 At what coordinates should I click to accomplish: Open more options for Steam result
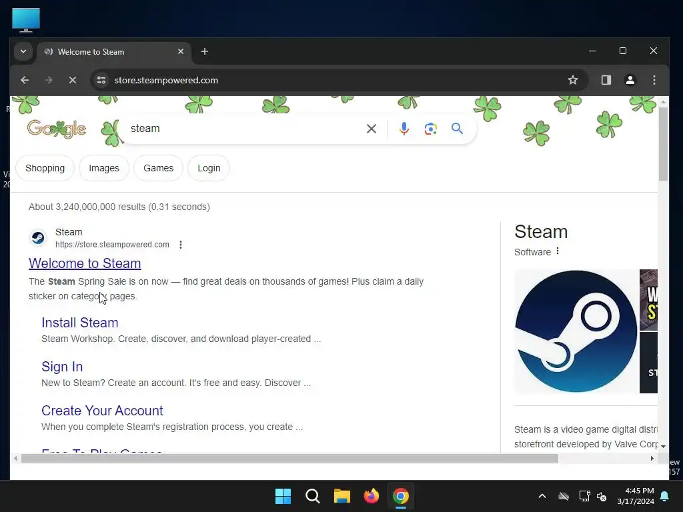click(x=180, y=245)
